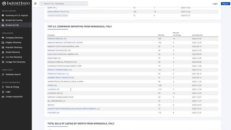Click the Foreign Port Directory icon
231x130 pixels.
tap(3, 62)
